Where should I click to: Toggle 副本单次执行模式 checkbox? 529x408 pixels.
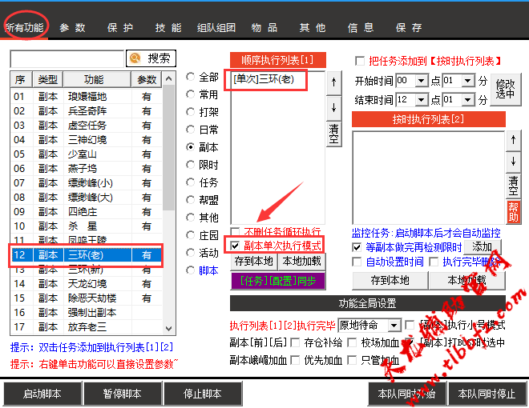[235, 246]
